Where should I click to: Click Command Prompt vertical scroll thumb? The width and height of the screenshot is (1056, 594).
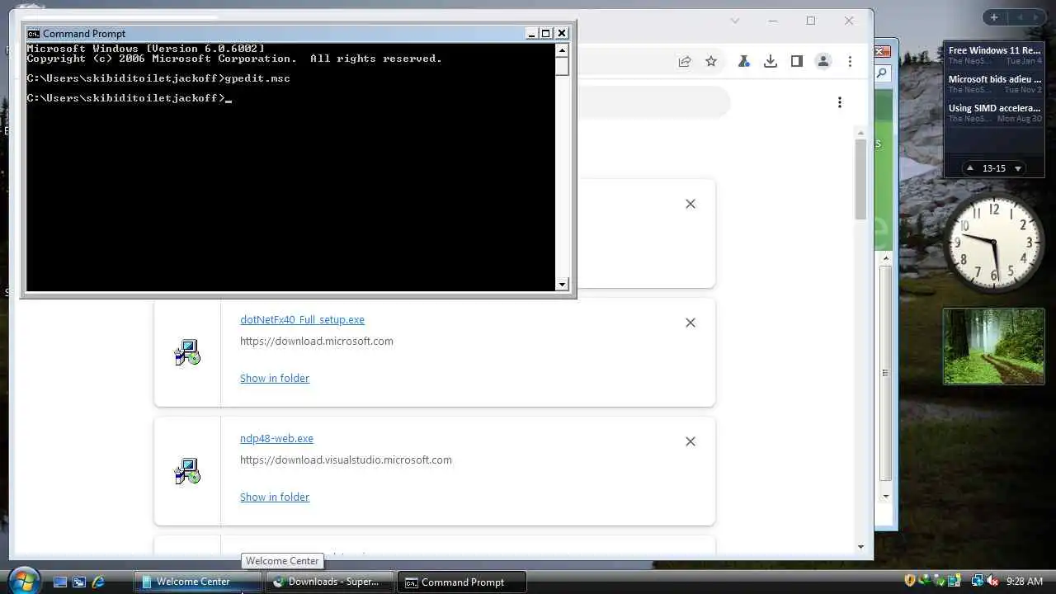tap(563, 66)
